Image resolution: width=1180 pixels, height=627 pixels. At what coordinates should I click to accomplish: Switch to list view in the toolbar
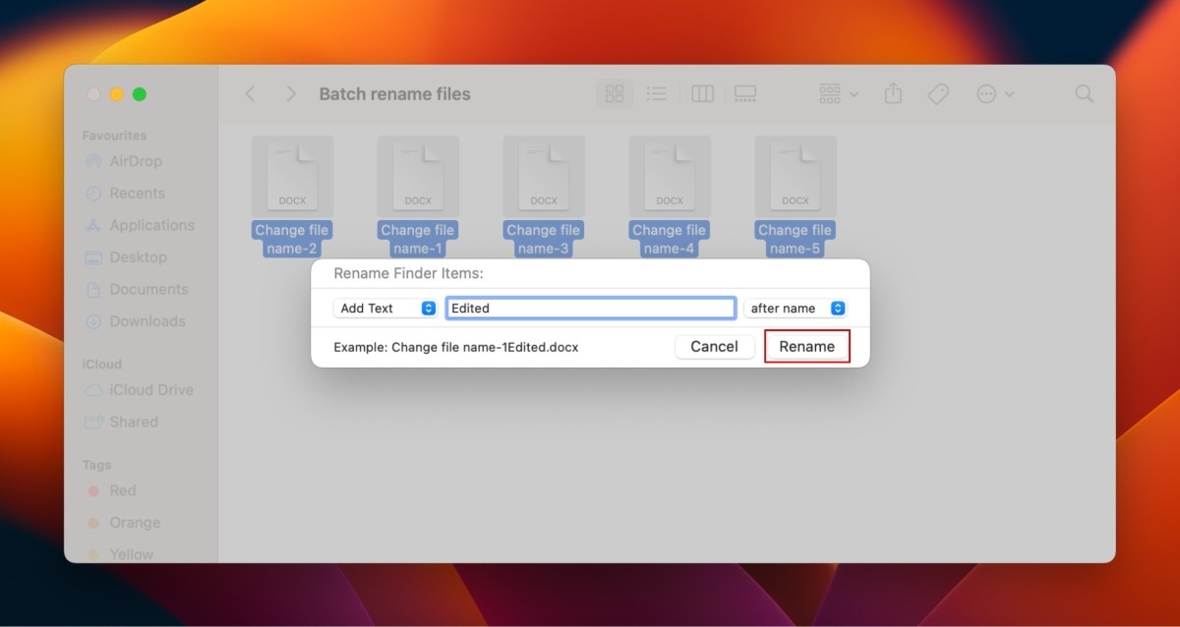coord(656,93)
